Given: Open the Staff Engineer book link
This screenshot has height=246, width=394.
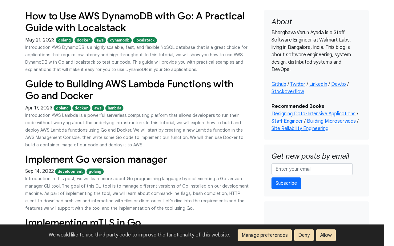Looking at the screenshot, I should point(287,121).
